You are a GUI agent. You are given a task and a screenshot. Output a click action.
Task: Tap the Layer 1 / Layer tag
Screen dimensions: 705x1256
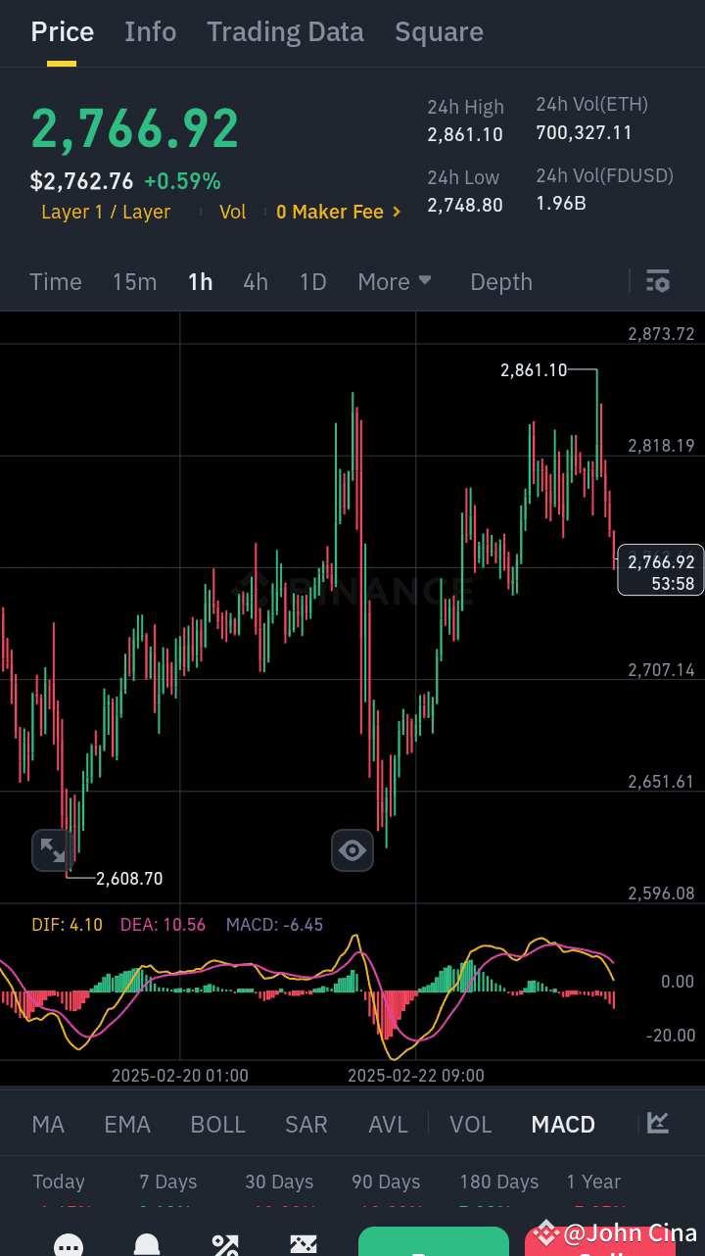click(106, 212)
